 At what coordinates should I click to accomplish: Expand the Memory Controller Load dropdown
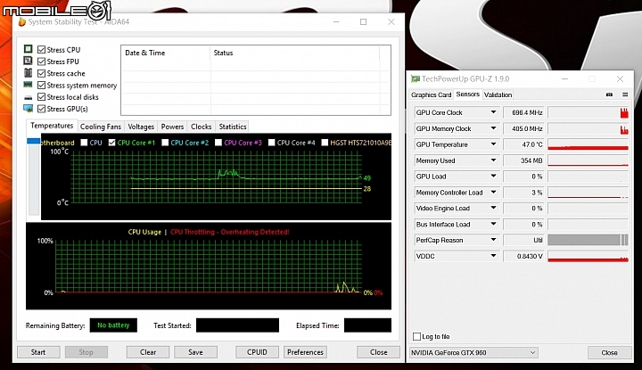(493, 192)
